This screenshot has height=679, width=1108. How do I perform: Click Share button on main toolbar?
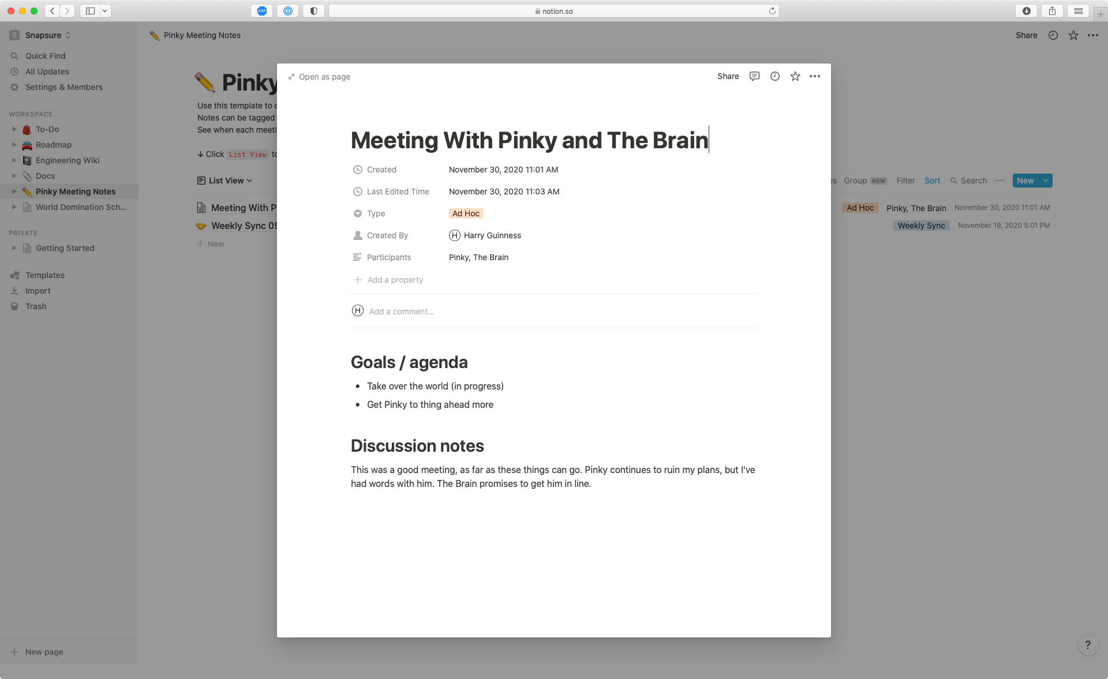(x=1027, y=35)
